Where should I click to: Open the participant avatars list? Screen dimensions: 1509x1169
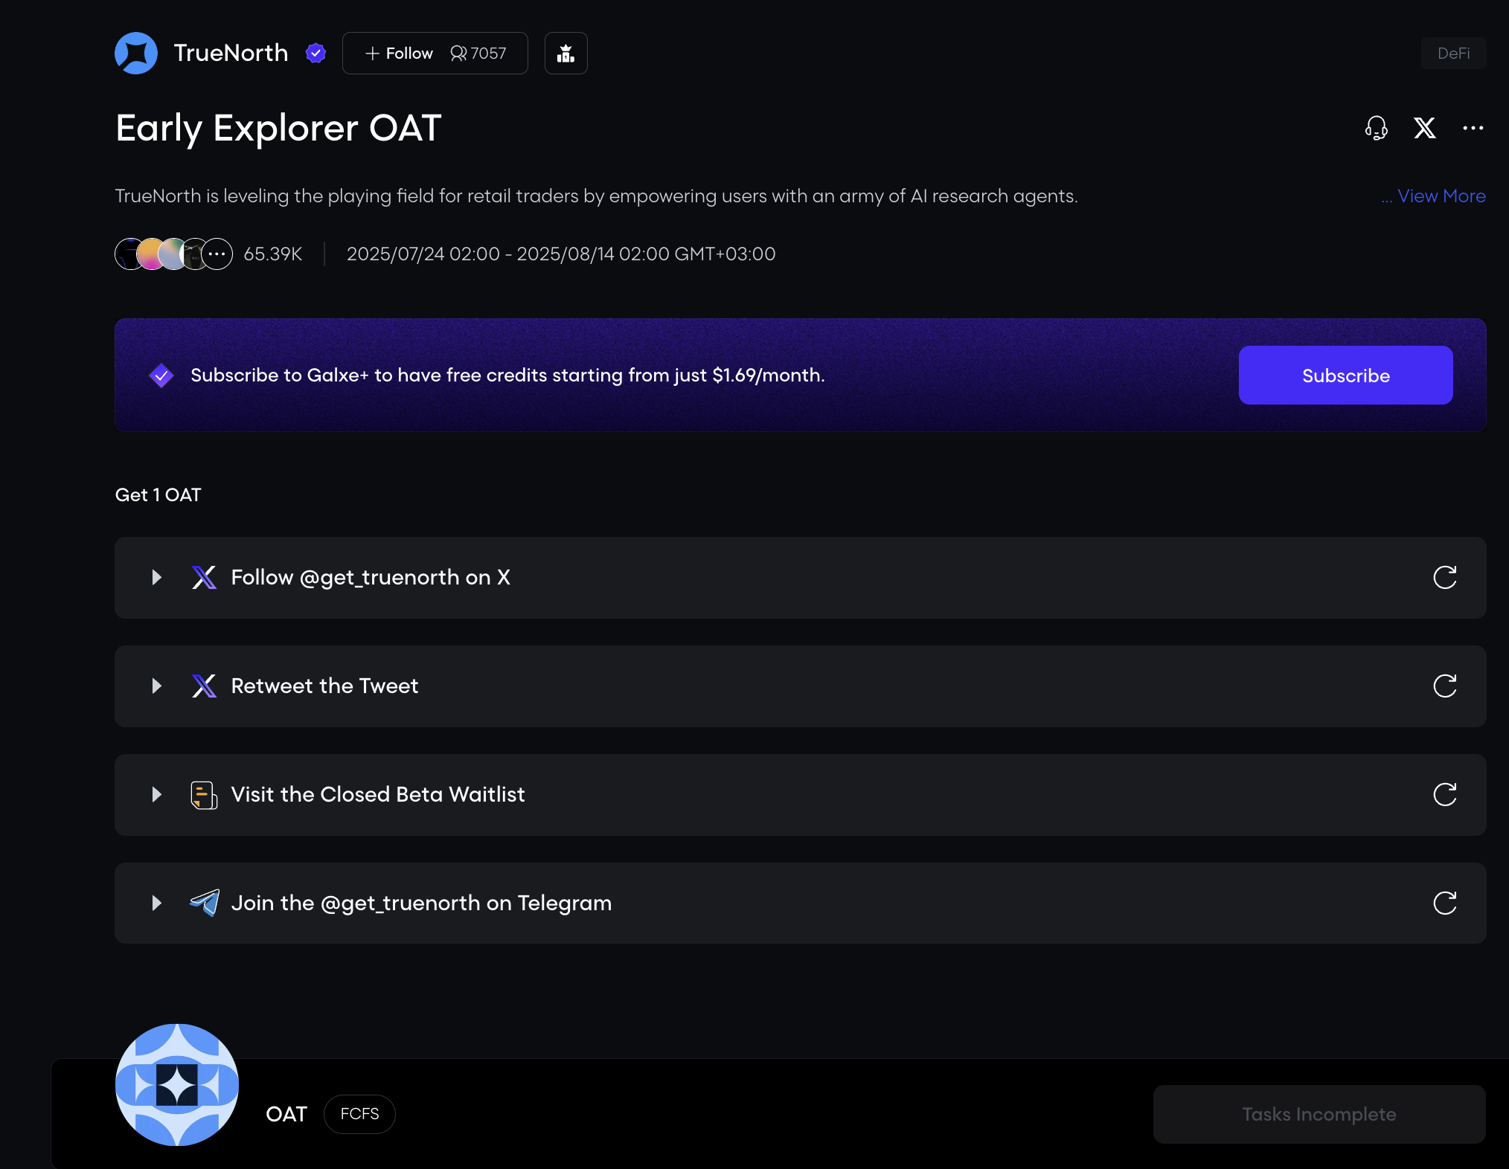click(173, 254)
